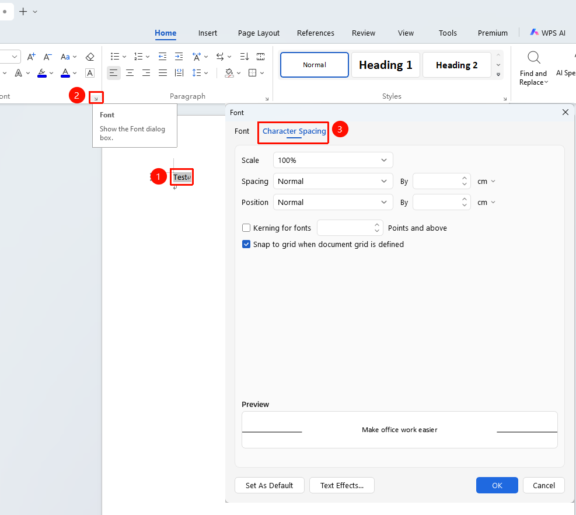Increment the Kerning points stepper up arrow

pos(377,225)
